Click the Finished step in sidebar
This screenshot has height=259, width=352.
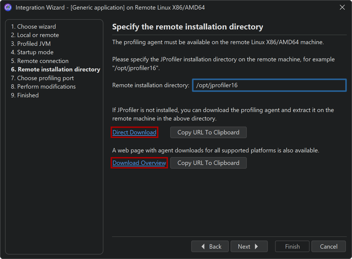25,95
